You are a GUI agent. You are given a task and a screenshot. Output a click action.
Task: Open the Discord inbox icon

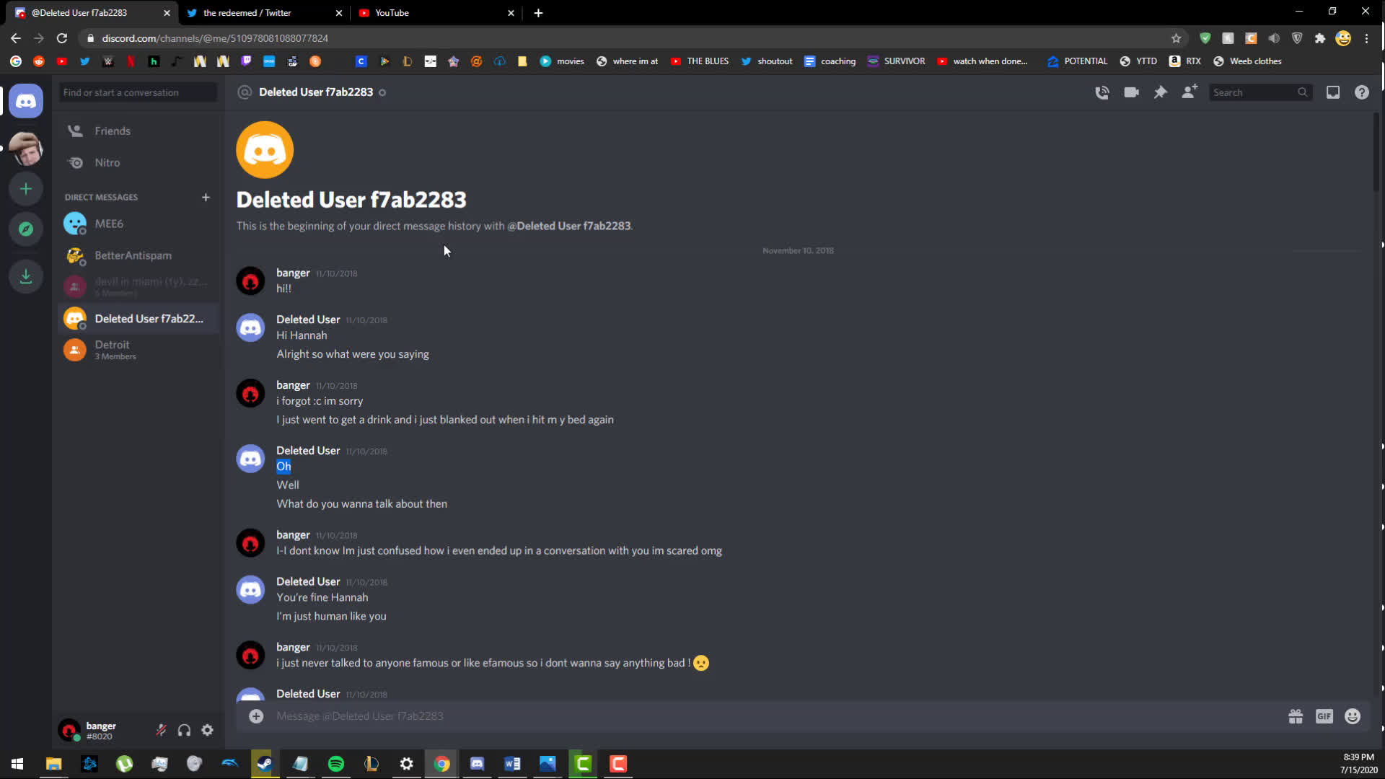1333,92
